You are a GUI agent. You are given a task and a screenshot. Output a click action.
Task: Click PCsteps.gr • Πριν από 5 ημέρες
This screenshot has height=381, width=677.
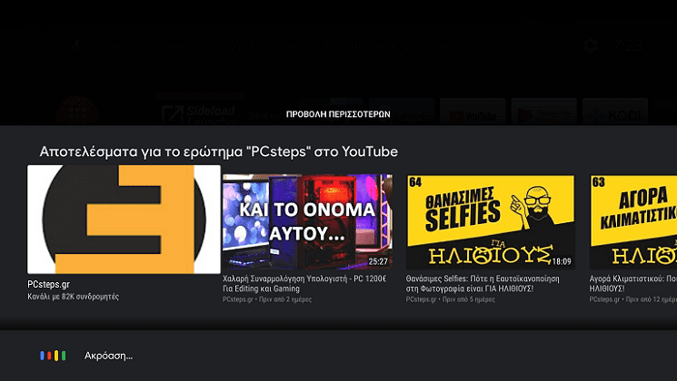(451, 299)
